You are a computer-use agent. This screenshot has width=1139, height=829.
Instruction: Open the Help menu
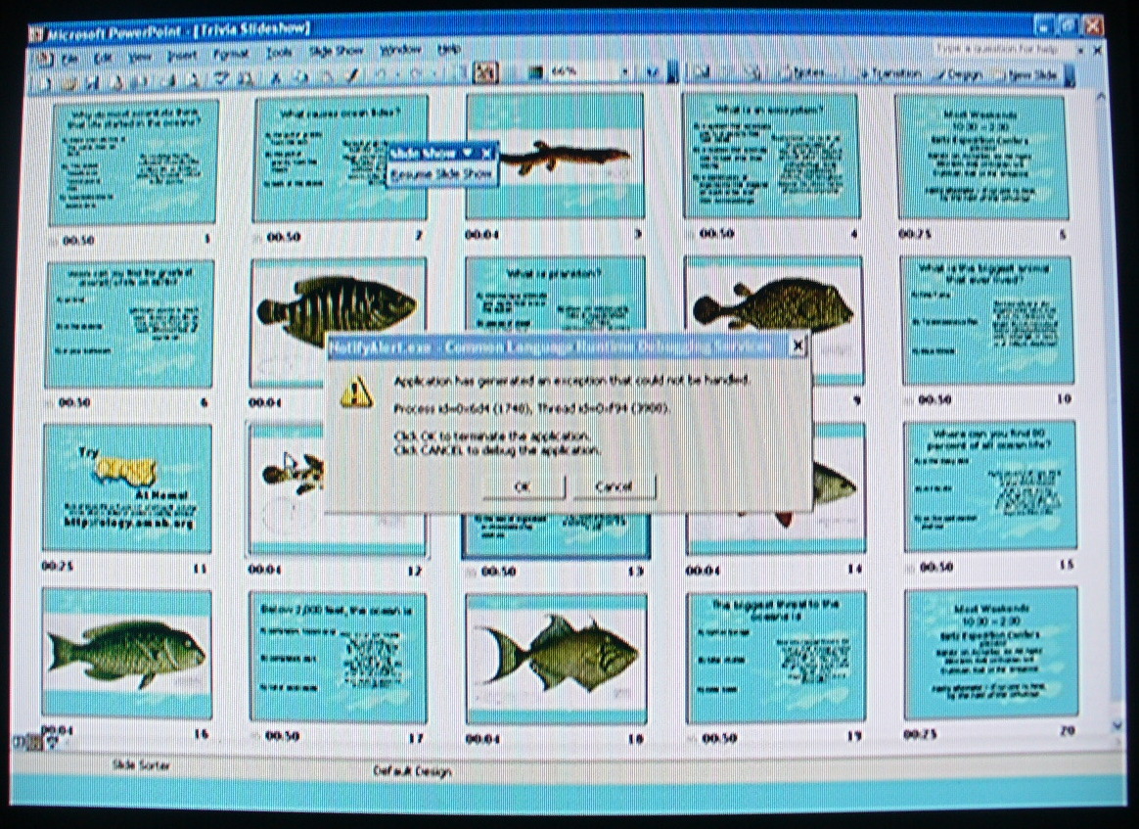pos(449,49)
